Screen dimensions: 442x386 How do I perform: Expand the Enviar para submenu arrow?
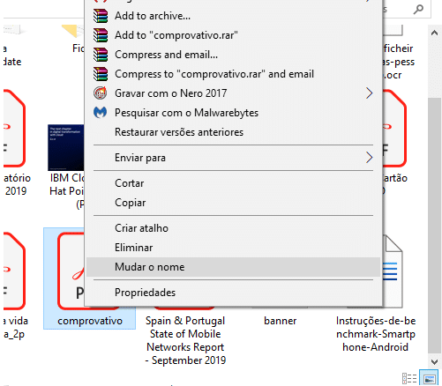[x=369, y=158]
